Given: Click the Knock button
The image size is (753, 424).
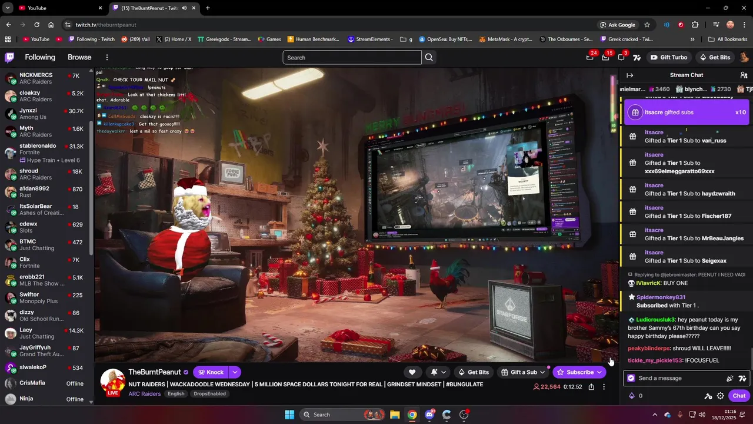Looking at the screenshot, I should coord(211,372).
